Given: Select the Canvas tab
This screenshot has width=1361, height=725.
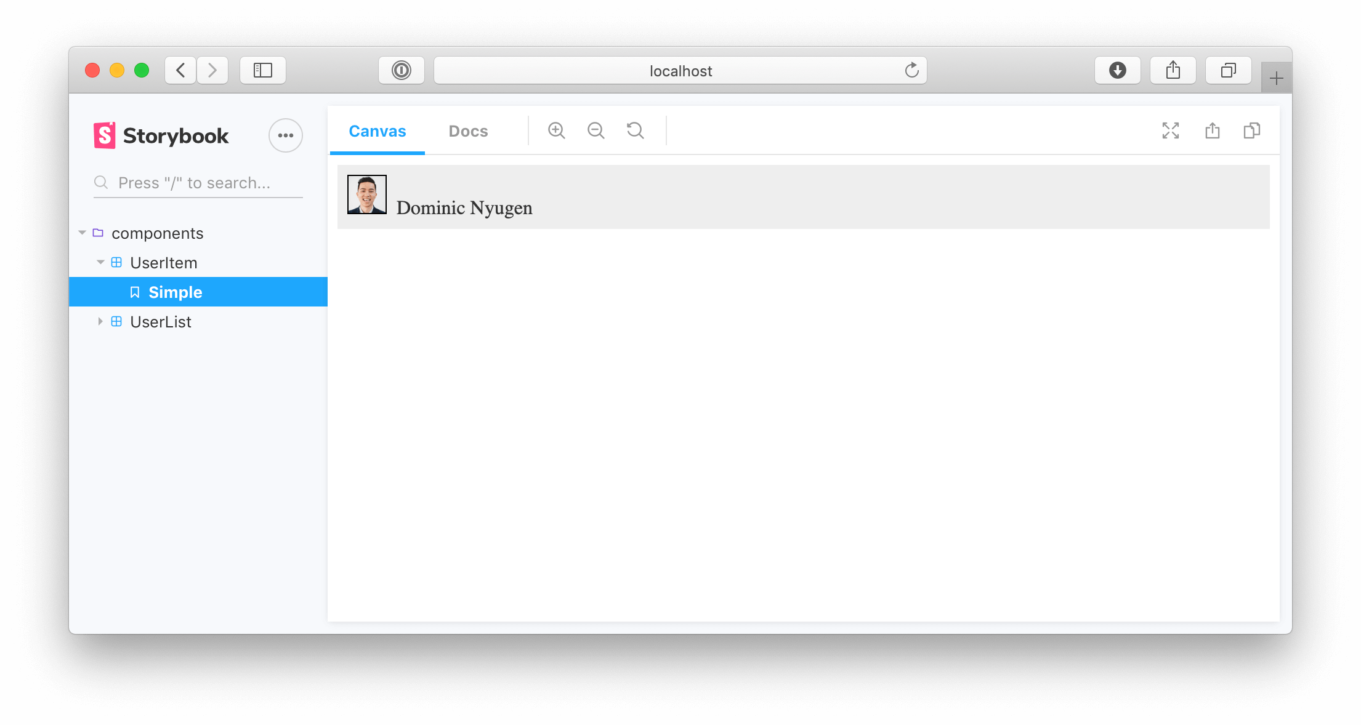Looking at the screenshot, I should click(x=377, y=130).
